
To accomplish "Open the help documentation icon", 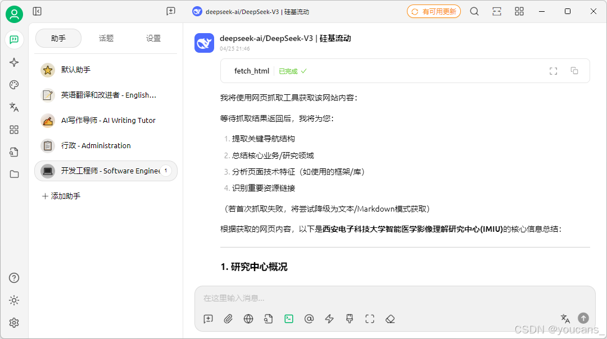I will (14, 278).
